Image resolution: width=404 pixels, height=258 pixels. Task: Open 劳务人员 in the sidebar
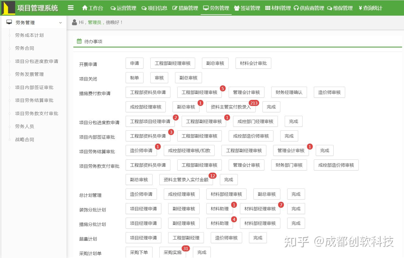tap(24, 126)
